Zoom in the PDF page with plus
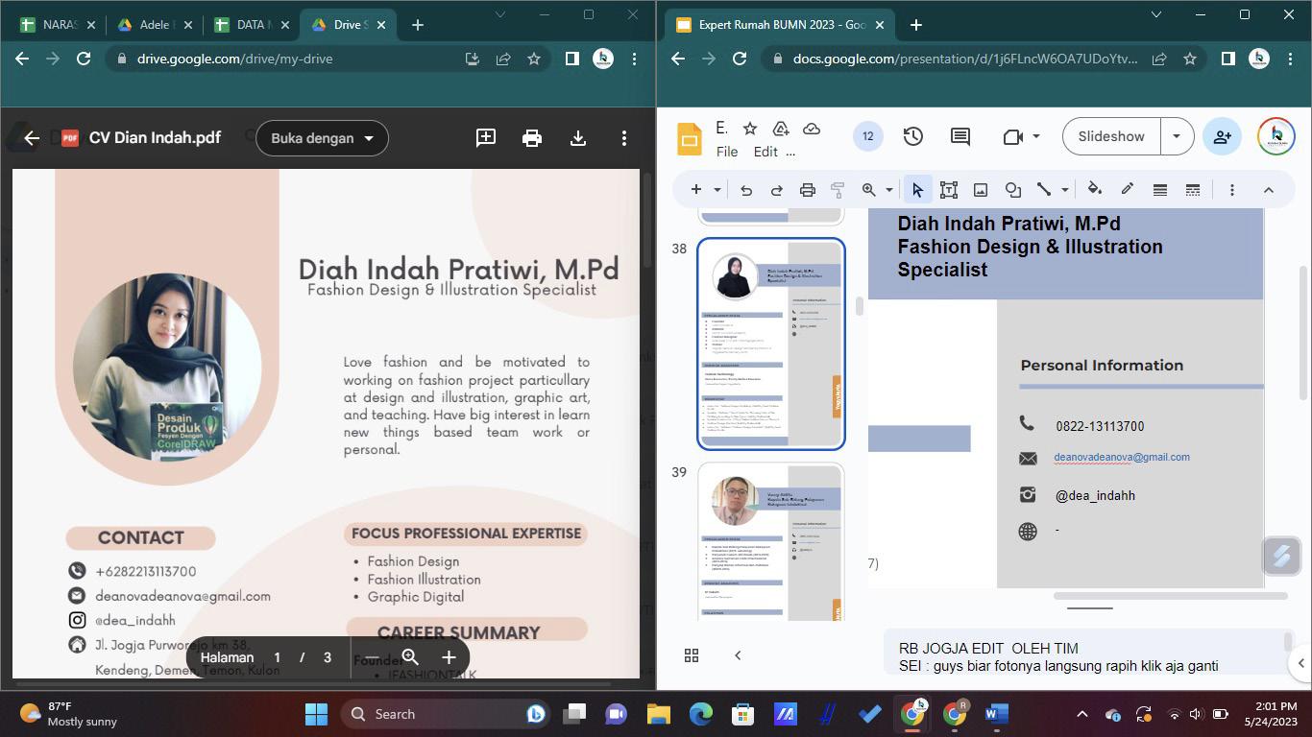 coord(449,657)
